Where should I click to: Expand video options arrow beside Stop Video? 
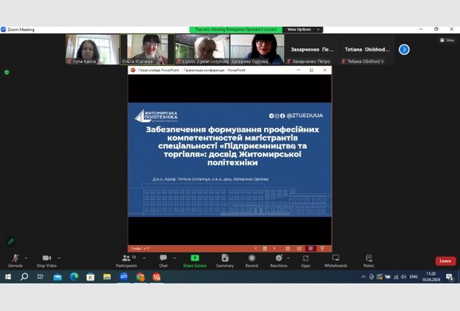coord(58,258)
